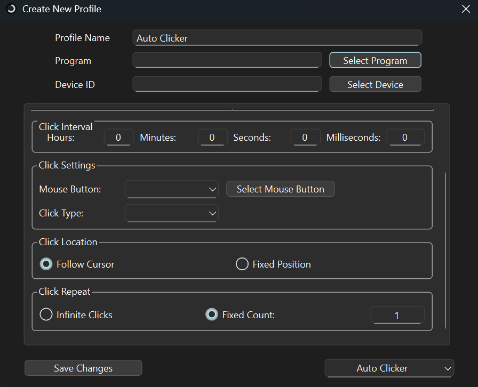Select the Follow Cursor radio option
The image size is (478, 387).
coord(46,264)
